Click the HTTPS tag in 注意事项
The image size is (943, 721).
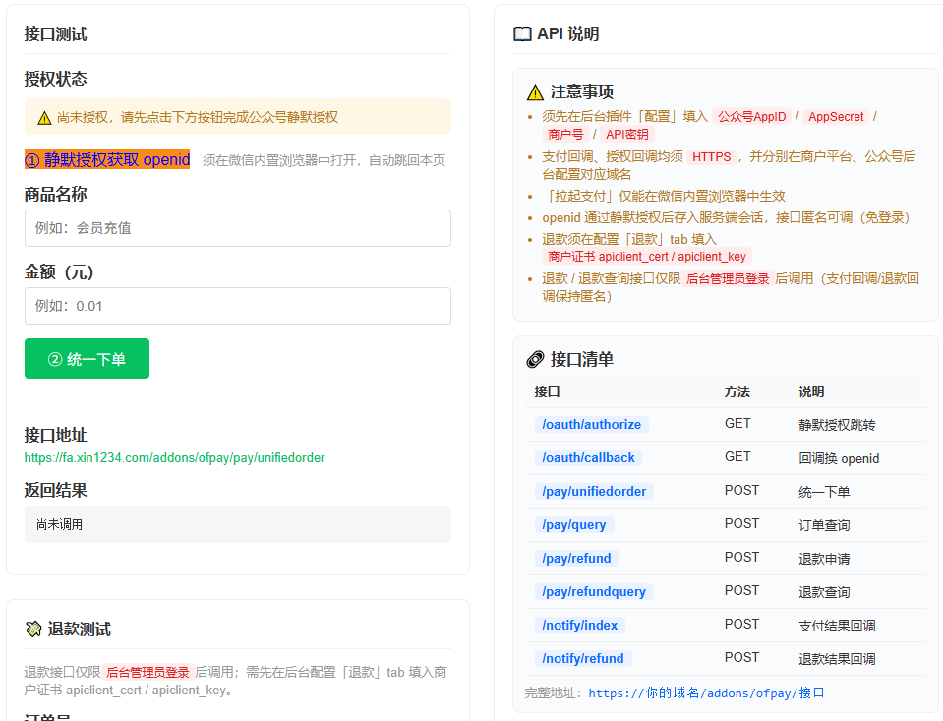pyautogui.click(x=712, y=157)
